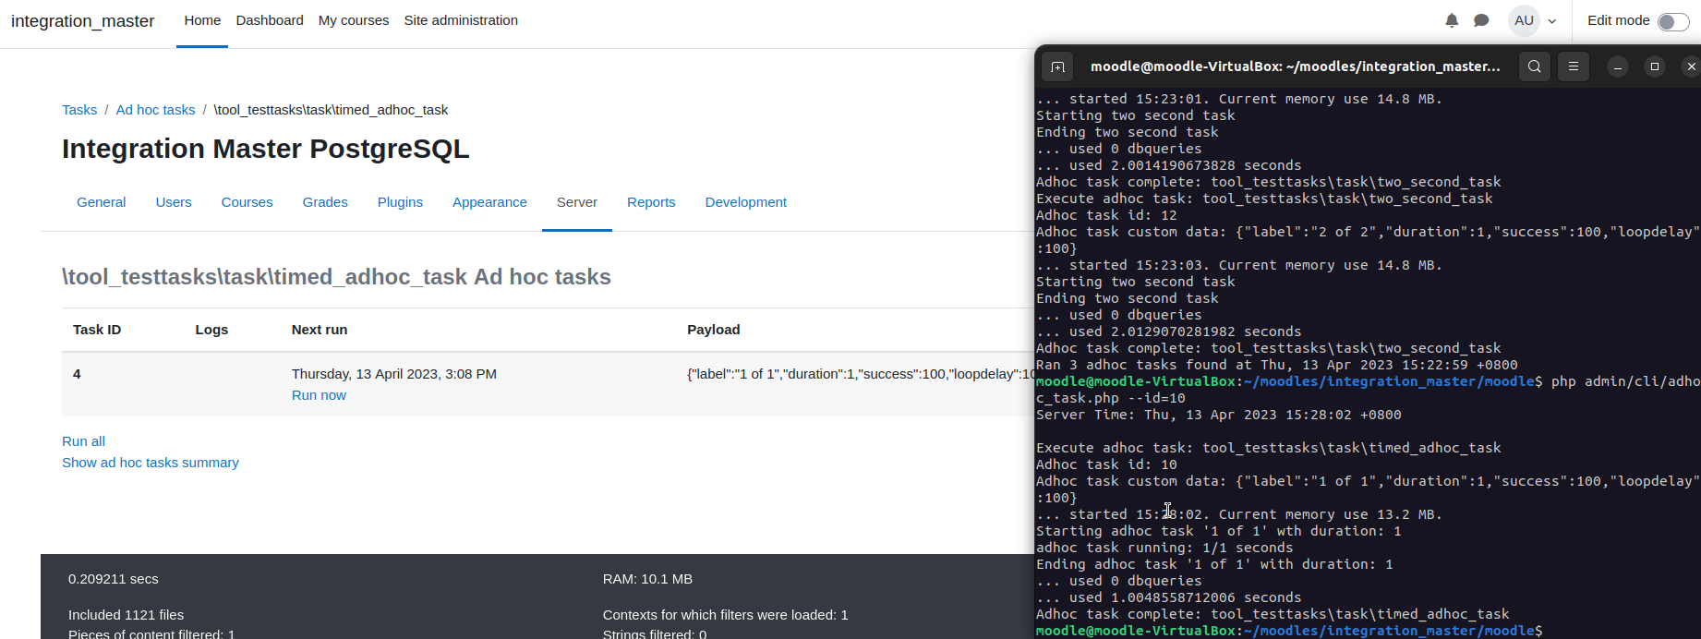This screenshot has width=1701, height=639.
Task: Click Run now for task 4
Action: (x=319, y=395)
